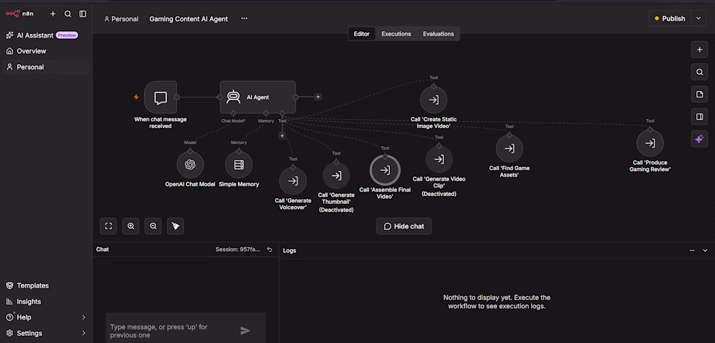The height and width of the screenshot is (343, 715).
Task: Select the Simple Memory node
Action: (239, 165)
